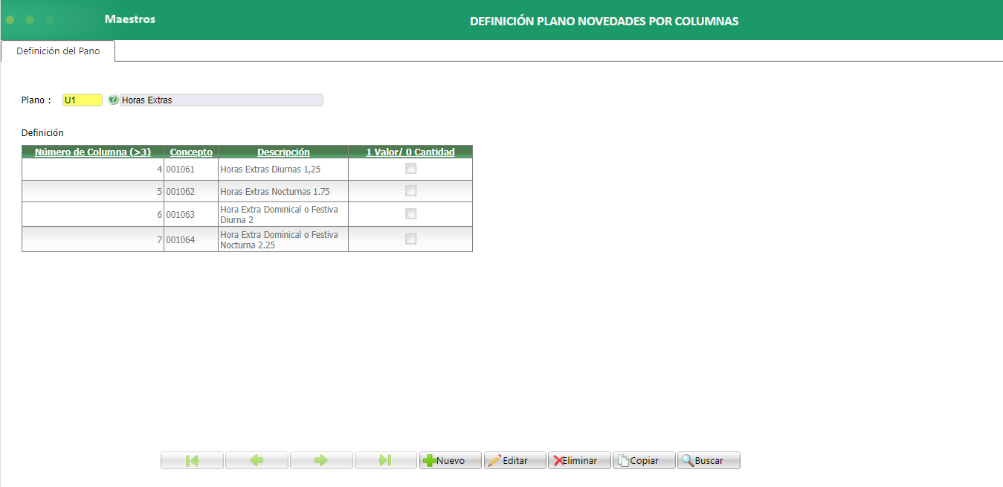The width and height of the screenshot is (1003, 487).
Task: Select concept cell 001061
Action: pyautogui.click(x=191, y=169)
